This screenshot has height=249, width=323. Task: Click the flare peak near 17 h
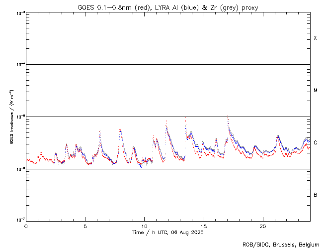point(228,116)
